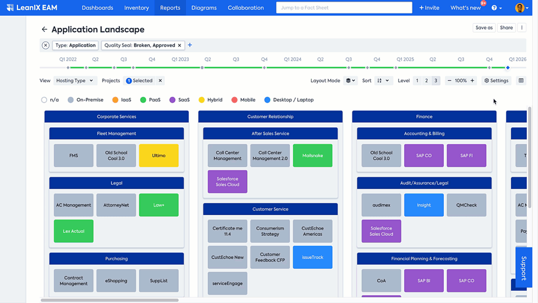
Task: Open the green Mailsnake application tile
Action: (313, 155)
